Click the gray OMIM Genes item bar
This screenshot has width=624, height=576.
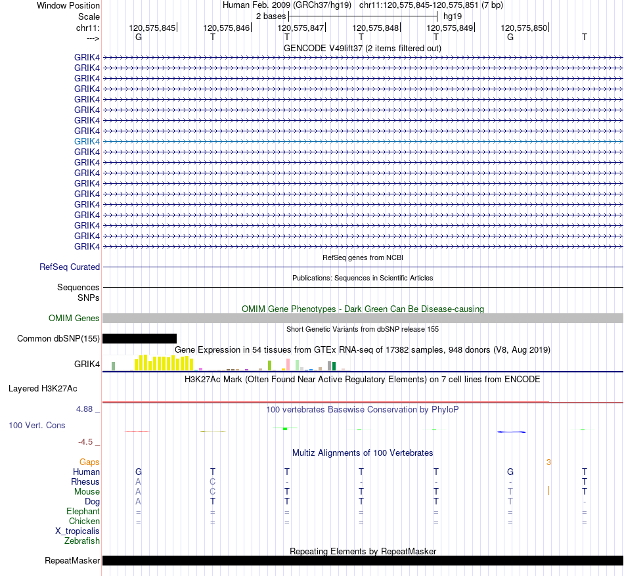(363, 319)
